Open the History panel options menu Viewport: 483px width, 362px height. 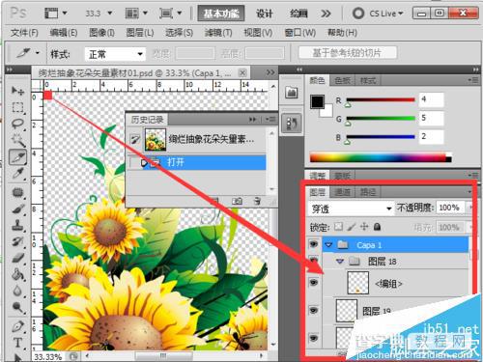point(270,120)
